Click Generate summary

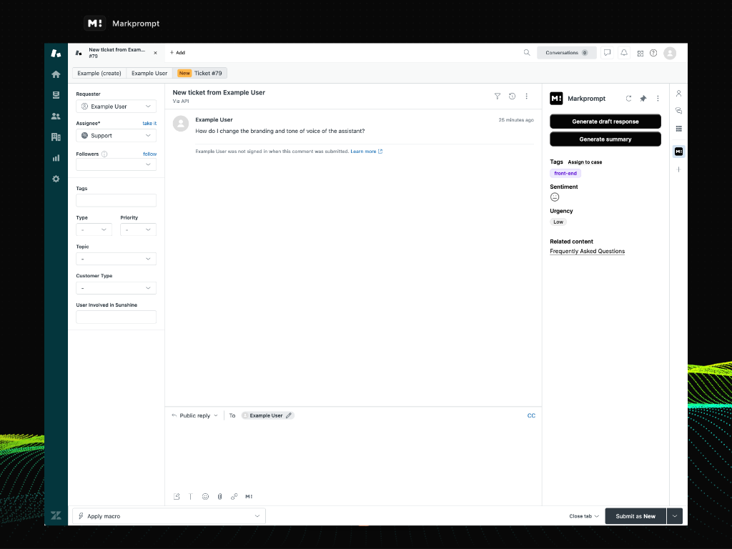(605, 139)
